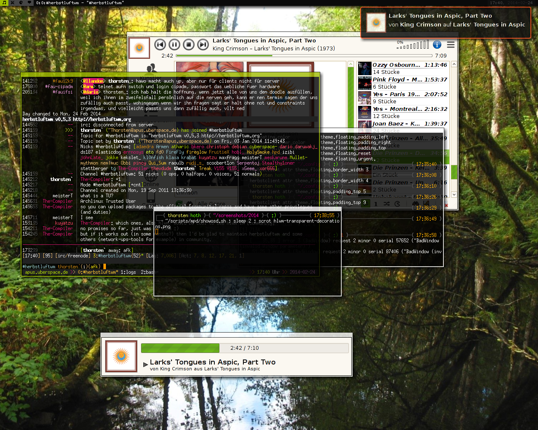This screenshot has width=538, height=430.
Task: Go to the previous track in the player
Action: 160,45
